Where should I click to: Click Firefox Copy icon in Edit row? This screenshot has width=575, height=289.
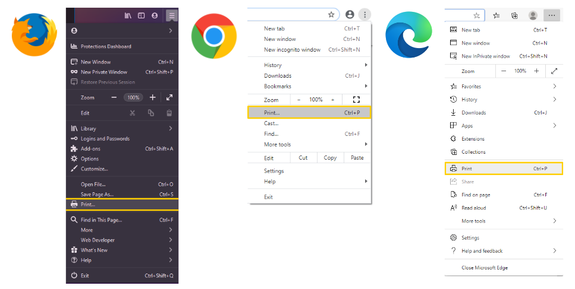tap(150, 113)
